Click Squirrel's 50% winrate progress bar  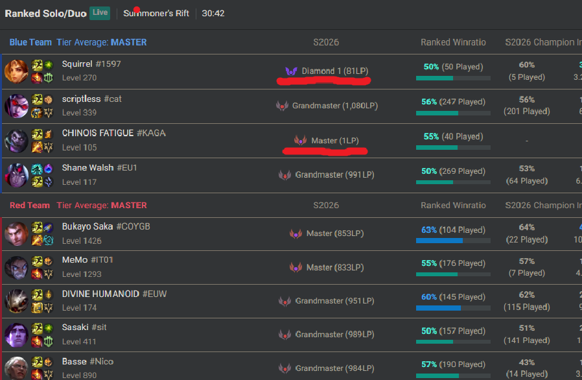click(453, 78)
